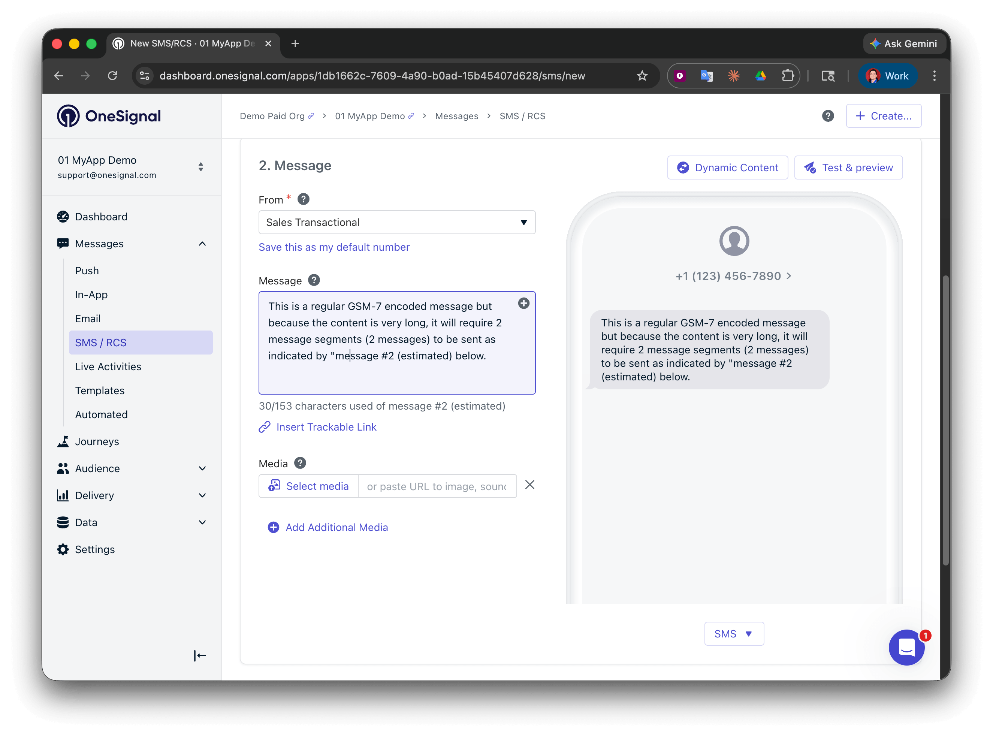
Task: Go to Push in sidebar
Action: pyautogui.click(x=87, y=271)
